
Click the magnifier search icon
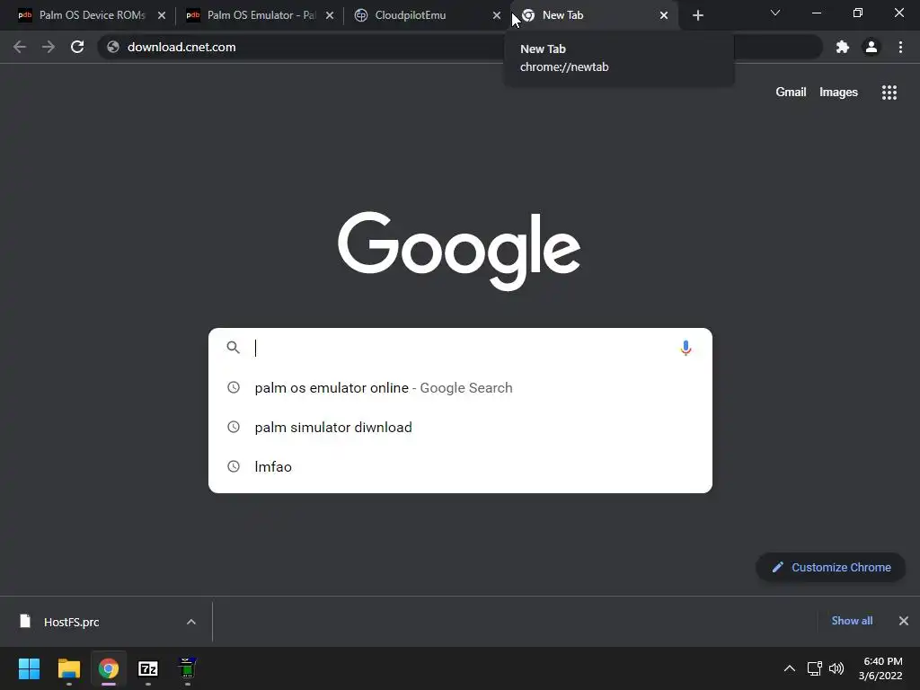[233, 348]
